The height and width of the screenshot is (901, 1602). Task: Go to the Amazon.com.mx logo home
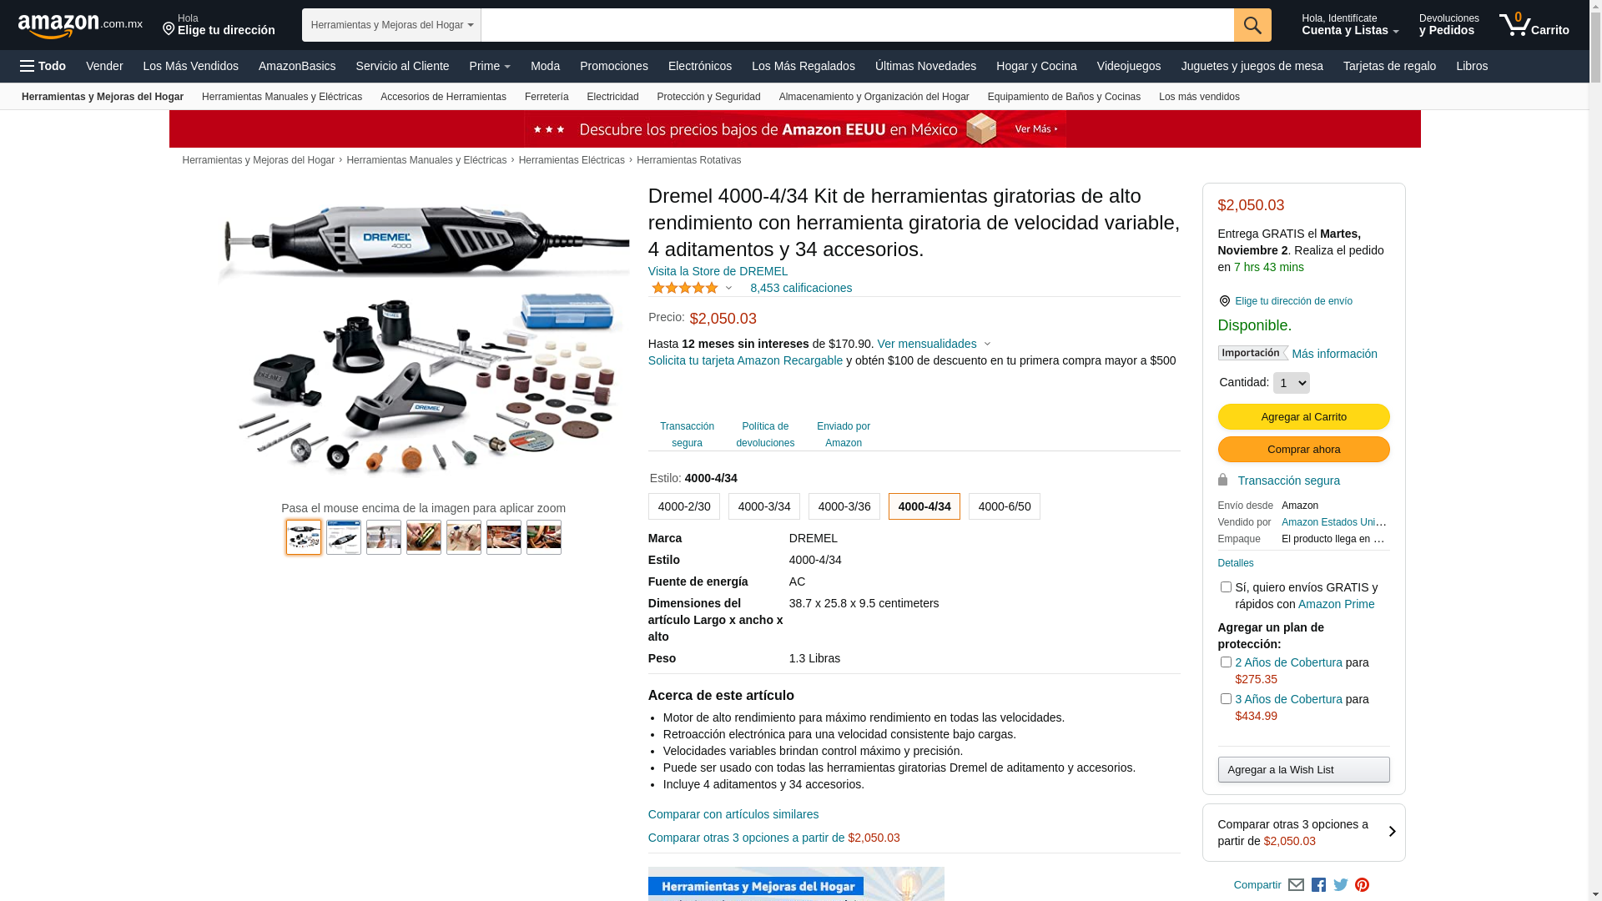(80, 26)
